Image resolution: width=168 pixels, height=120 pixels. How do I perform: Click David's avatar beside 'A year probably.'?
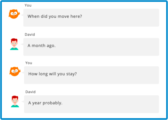pos(15,102)
